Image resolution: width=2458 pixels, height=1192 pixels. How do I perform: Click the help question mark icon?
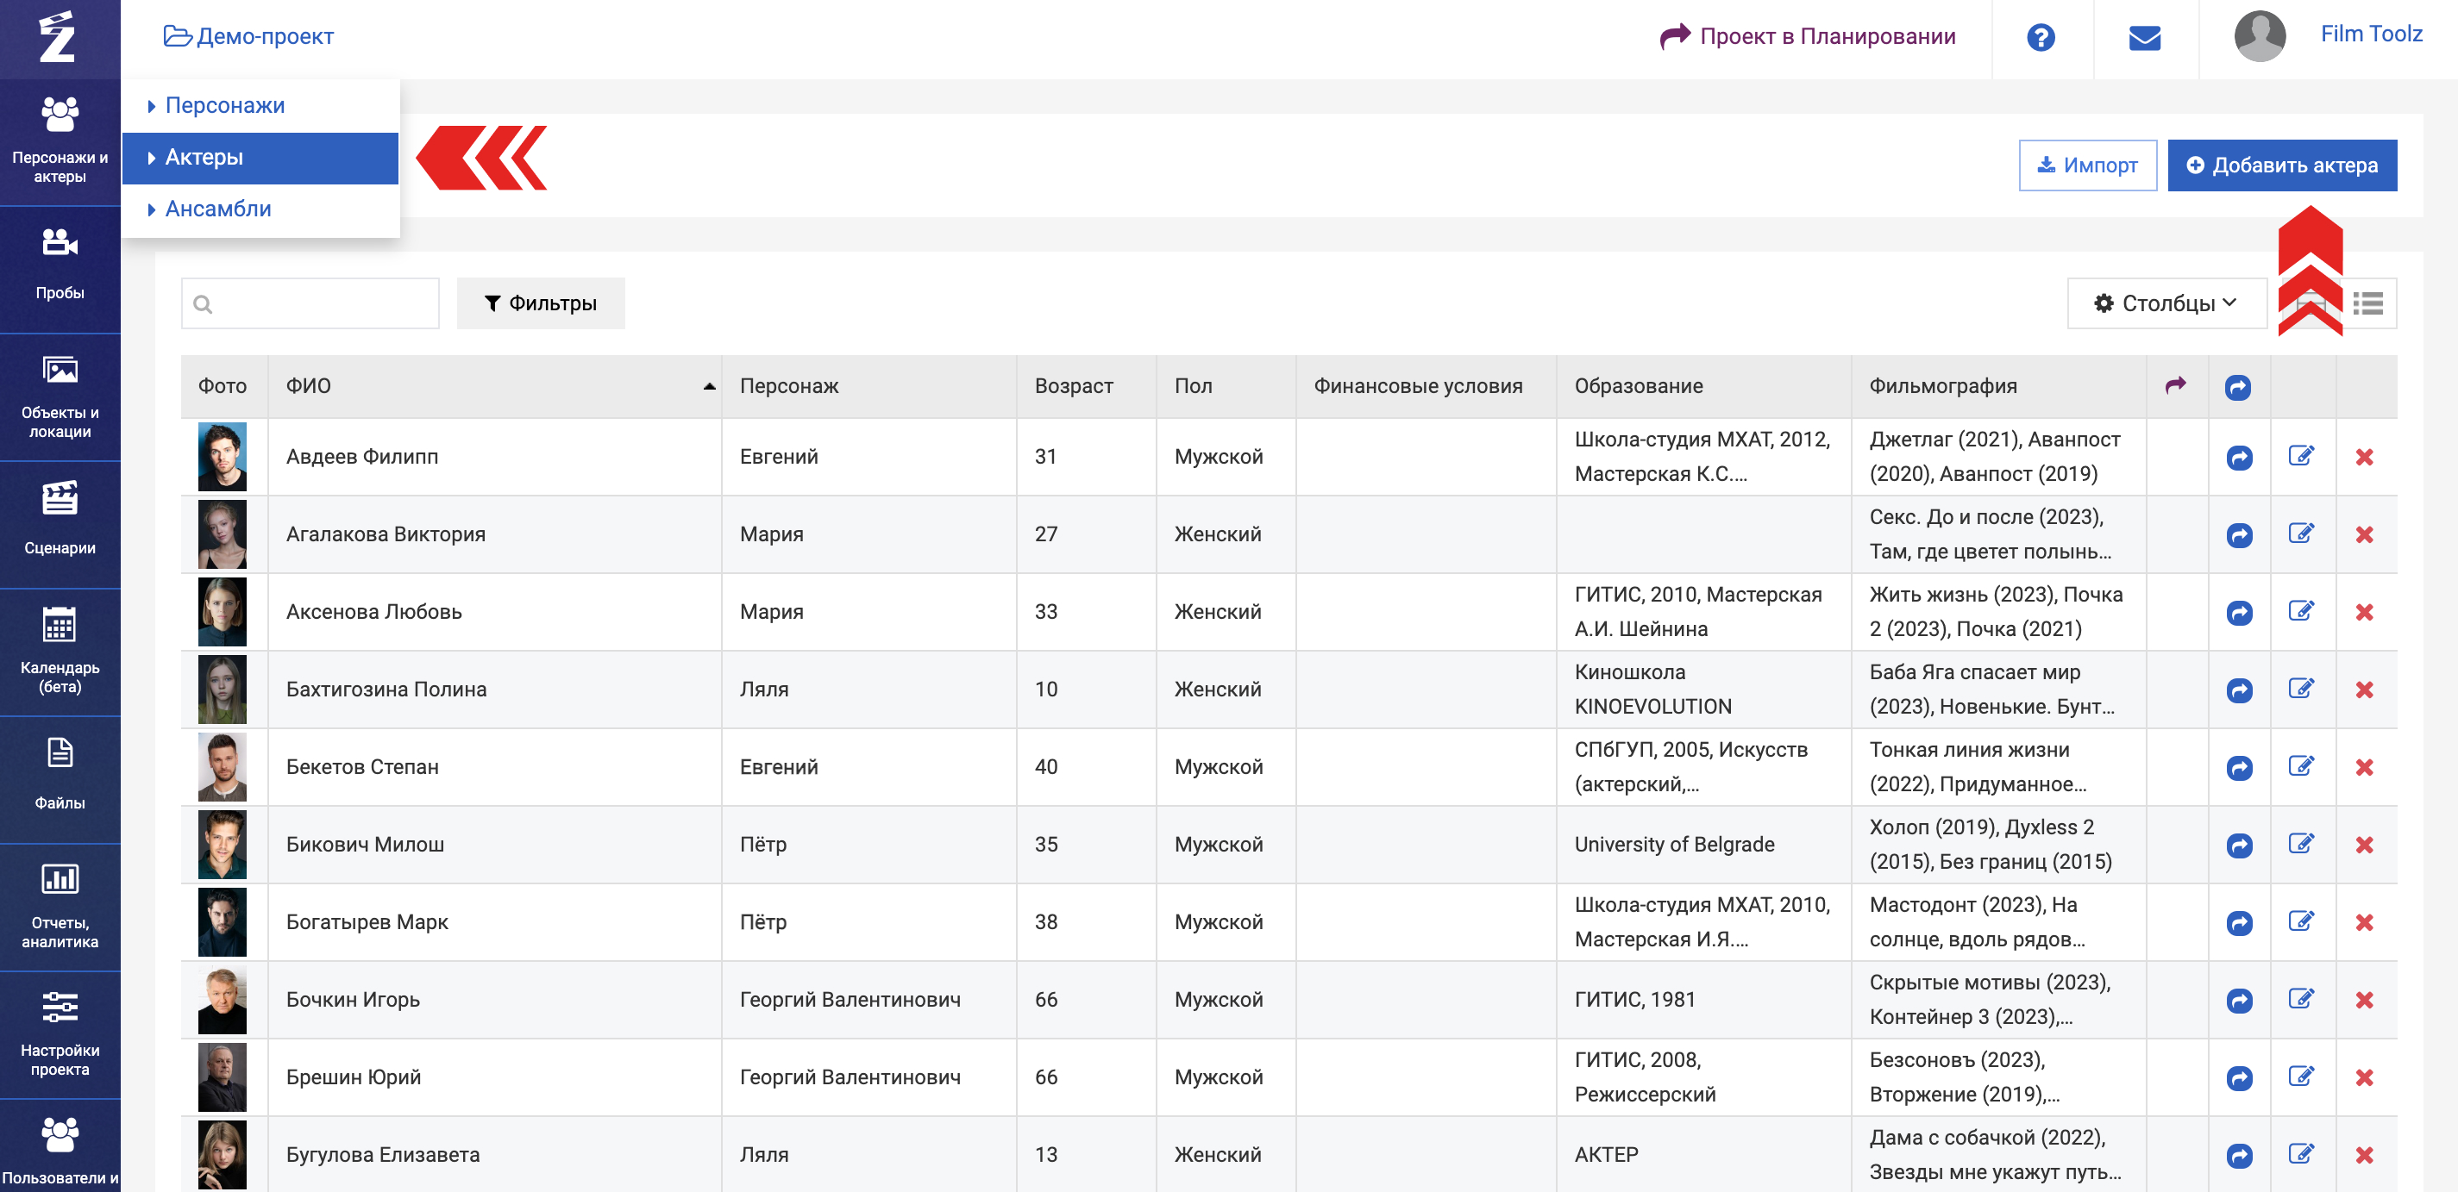pos(2040,37)
